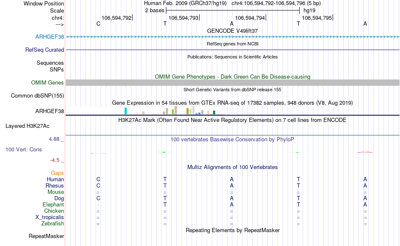Click the Elephant species label
This screenshot has width=400, height=246.
(x=53, y=204)
